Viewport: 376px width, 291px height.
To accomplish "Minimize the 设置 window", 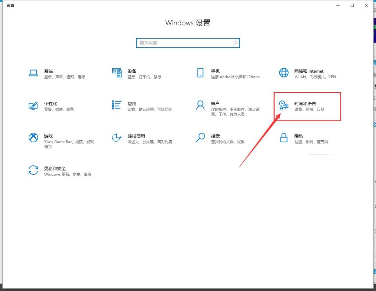I will [x=338, y=5].
